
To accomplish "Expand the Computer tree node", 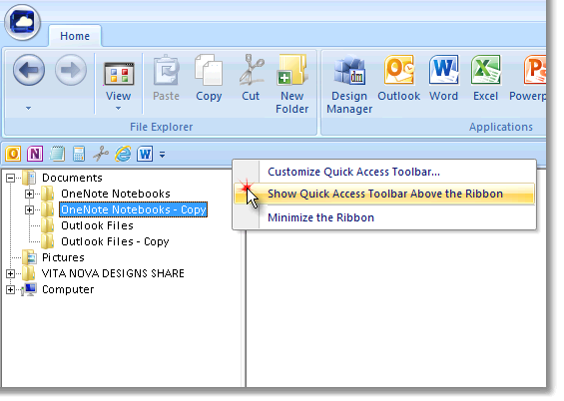I will click(x=10, y=289).
